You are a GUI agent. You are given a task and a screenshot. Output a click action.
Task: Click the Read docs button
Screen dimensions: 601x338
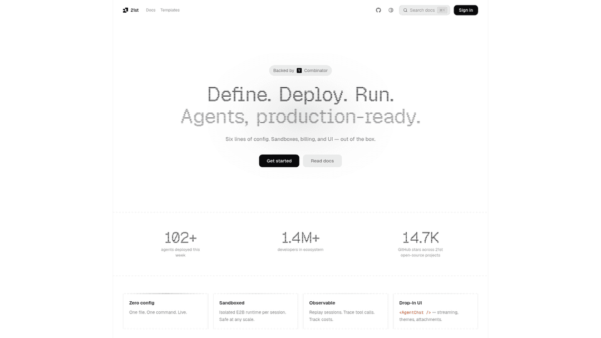[x=322, y=161]
